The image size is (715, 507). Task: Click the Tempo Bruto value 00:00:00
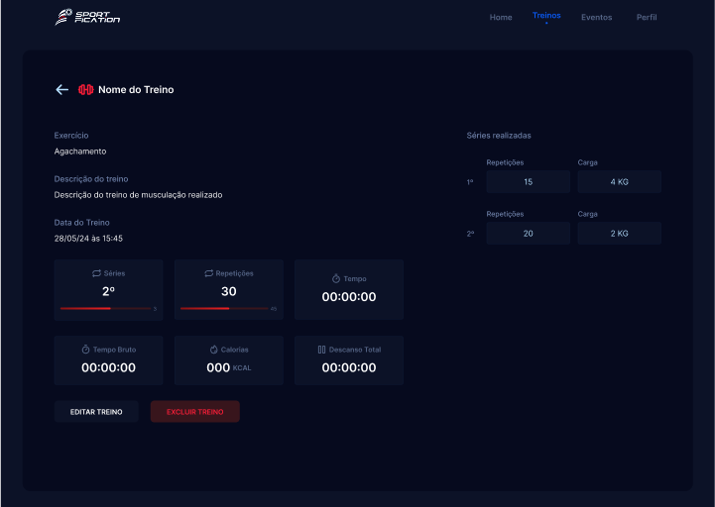pos(108,367)
